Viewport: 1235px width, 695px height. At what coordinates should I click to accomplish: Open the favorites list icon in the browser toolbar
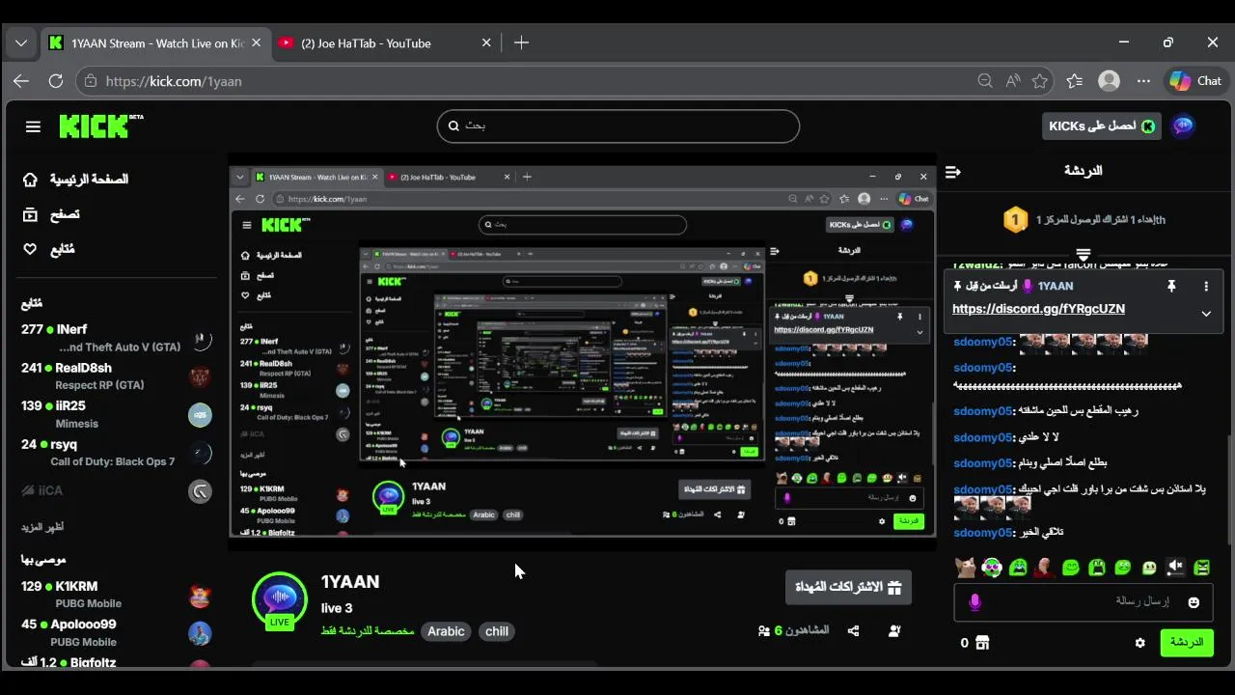click(x=1075, y=81)
